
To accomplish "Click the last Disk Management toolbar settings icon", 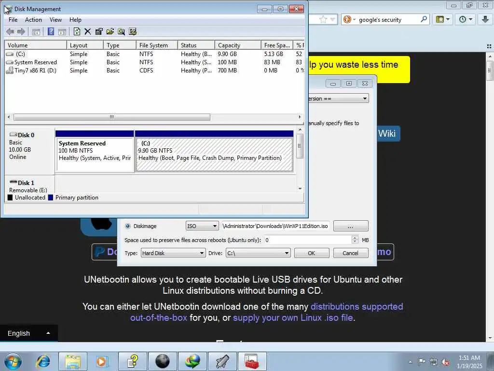I will pyautogui.click(x=133, y=31).
